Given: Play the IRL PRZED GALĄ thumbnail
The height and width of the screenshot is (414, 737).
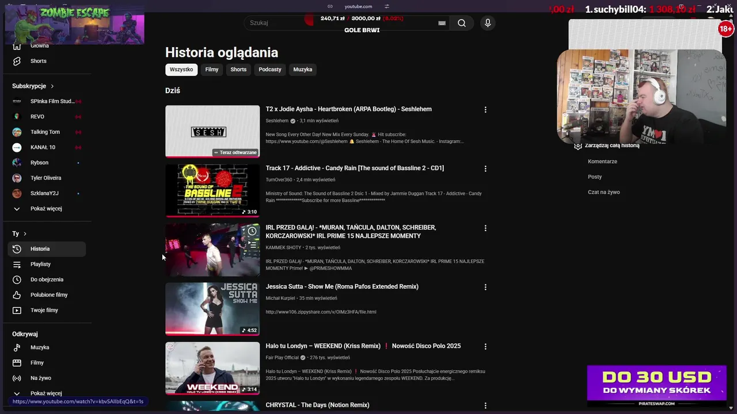Looking at the screenshot, I should click(212, 250).
